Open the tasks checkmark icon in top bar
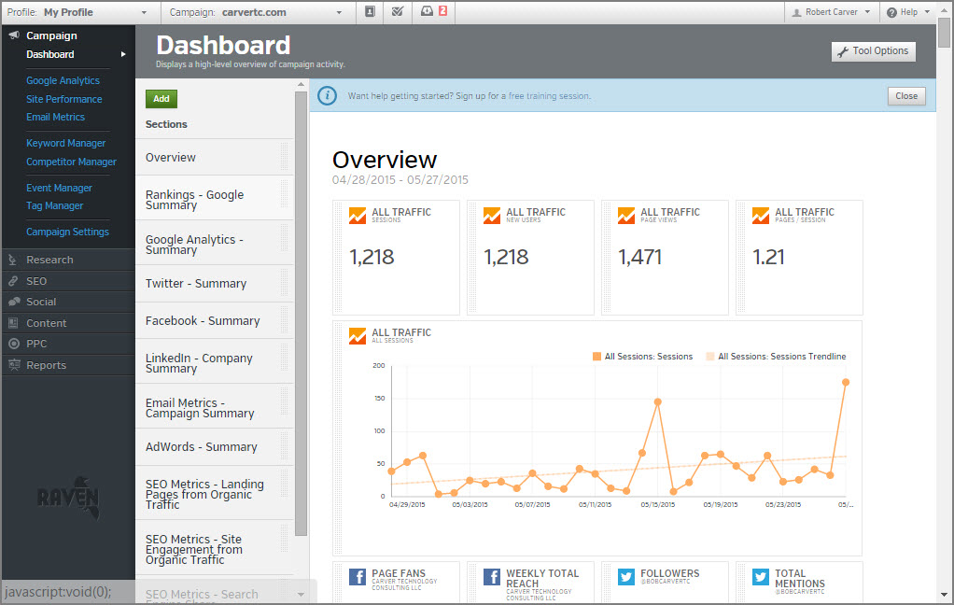 pyautogui.click(x=398, y=11)
